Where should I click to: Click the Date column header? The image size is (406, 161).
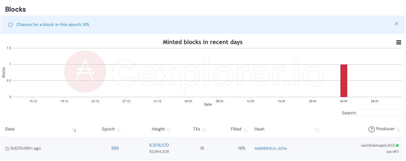tap(10, 129)
